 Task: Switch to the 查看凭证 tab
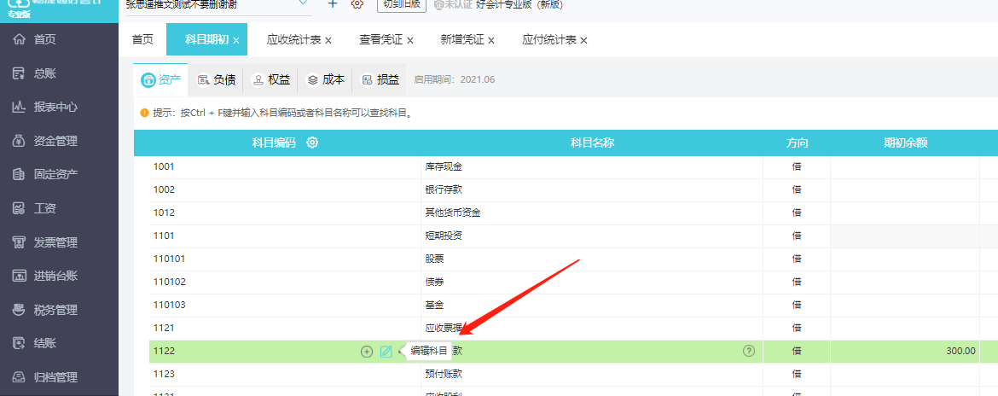point(380,40)
